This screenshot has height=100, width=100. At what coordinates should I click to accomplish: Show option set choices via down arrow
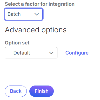coord(51,53)
